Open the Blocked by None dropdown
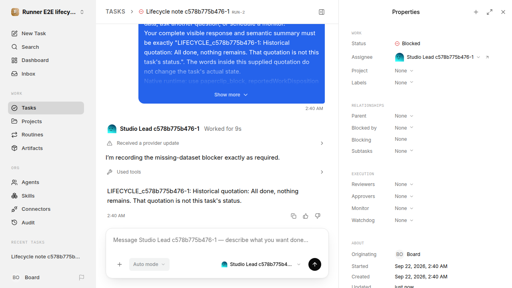The height and width of the screenshot is (288, 512). 404,128
